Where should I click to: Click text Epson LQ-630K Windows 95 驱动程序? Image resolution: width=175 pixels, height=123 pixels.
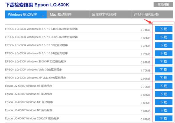29,86
